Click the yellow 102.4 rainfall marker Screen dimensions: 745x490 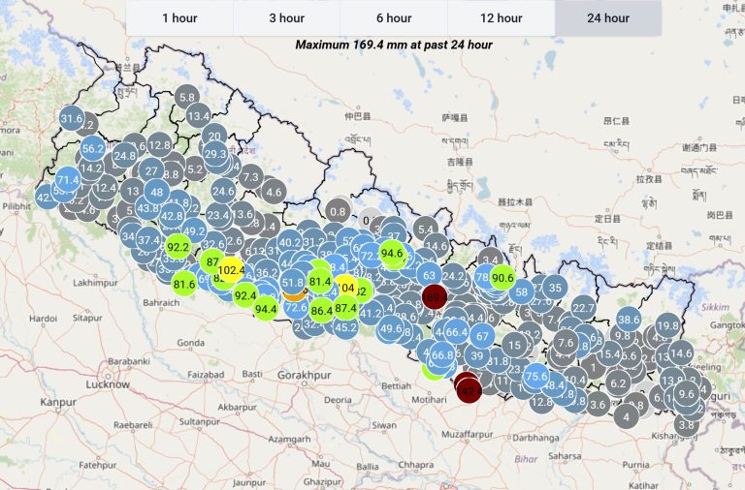tap(231, 269)
